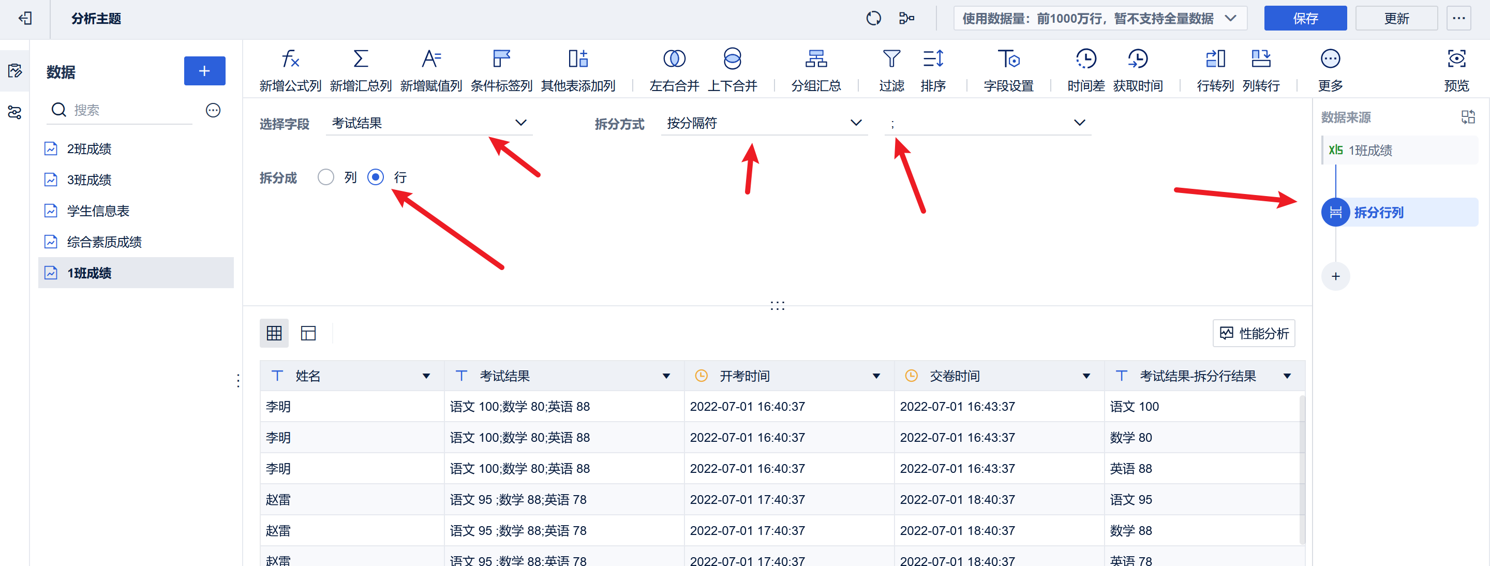Select the 行 split radio option
Image resolution: width=1490 pixels, height=566 pixels.
tap(376, 177)
